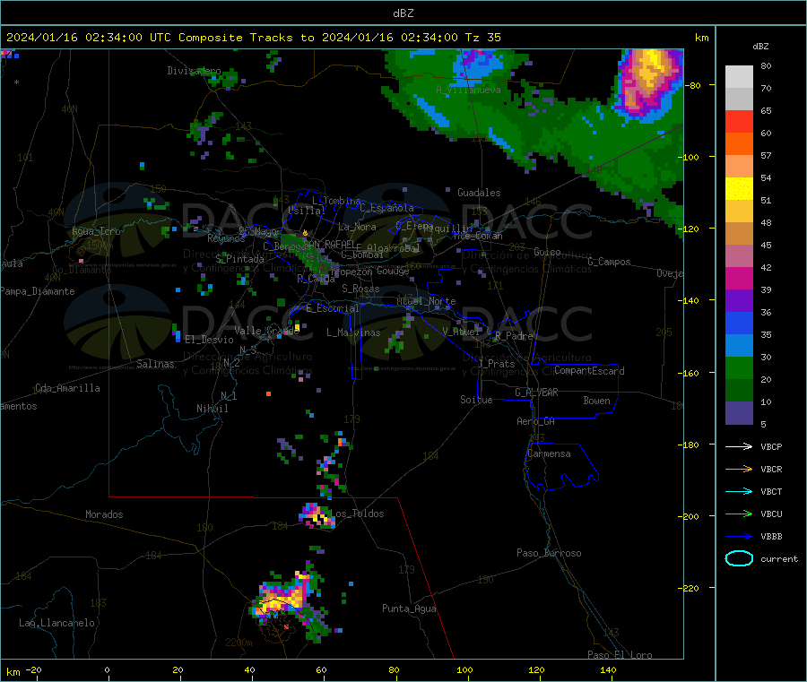
Task: Click the '100' km tick on bottom axis
Action: [464, 669]
